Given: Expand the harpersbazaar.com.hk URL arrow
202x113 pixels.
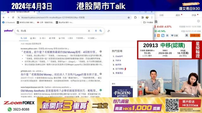Looking at the screenshot, I should coord(70,87).
